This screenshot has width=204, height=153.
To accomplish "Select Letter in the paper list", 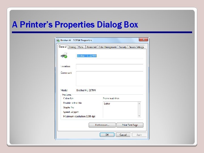I will [107, 104].
